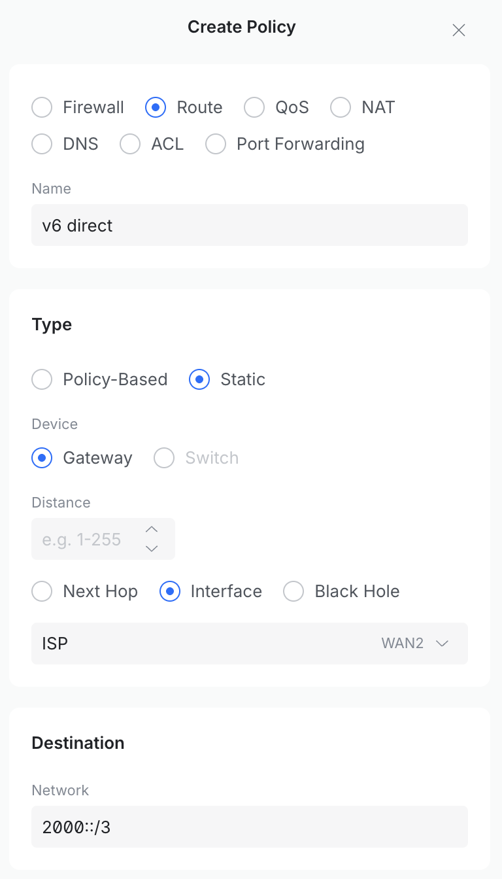Select the Static route type
This screenshot has height=879, width=502.
[x=199, y=379]
